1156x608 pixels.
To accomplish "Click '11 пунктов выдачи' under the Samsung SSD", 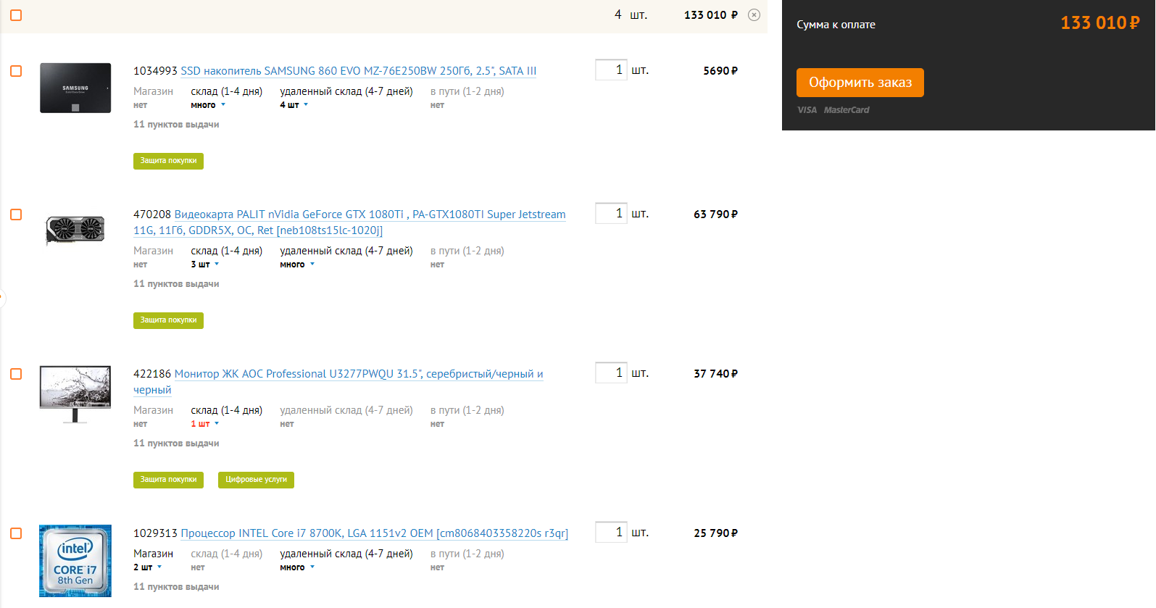I will pyautogui.click(x=176, y=125).
